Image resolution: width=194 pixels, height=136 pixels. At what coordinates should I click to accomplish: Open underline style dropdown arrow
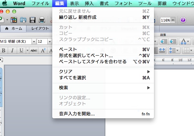point(27,50)
